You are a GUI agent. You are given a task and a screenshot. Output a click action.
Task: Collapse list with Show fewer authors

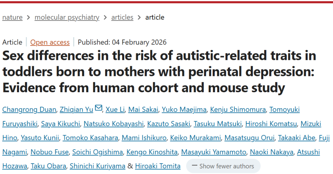coord(223,166)
